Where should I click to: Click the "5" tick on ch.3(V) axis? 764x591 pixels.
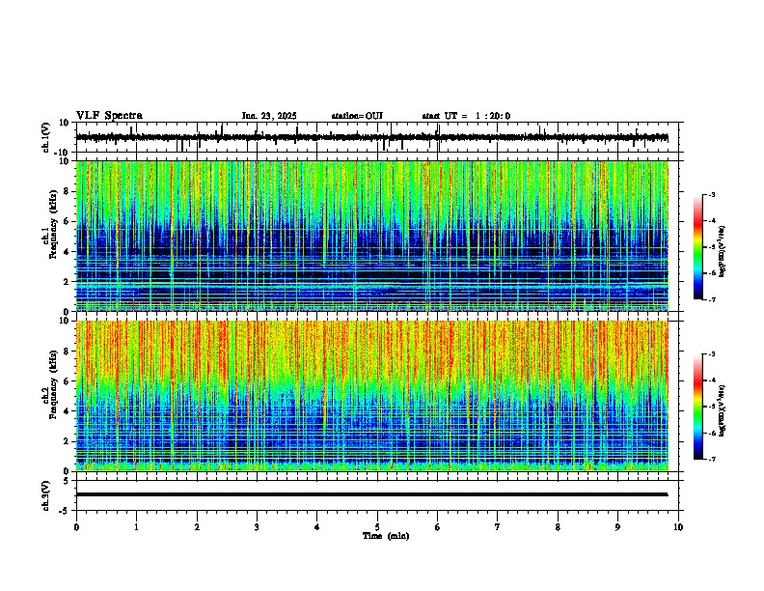coord(68,480)
